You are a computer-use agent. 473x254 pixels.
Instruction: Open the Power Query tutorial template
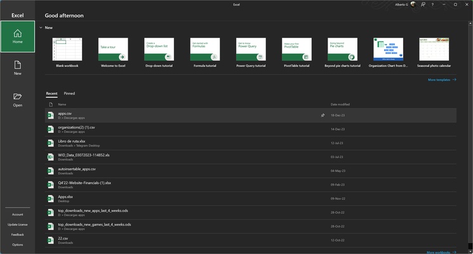(x=251, y=52)
